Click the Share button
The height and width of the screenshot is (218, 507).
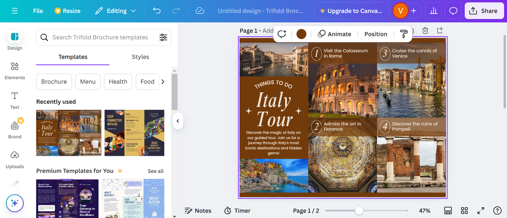(x=484, y=11)
